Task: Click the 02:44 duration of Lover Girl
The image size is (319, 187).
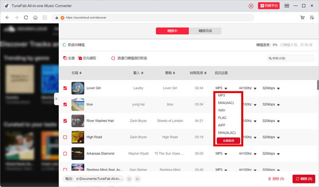Action: tap(199, 88)
